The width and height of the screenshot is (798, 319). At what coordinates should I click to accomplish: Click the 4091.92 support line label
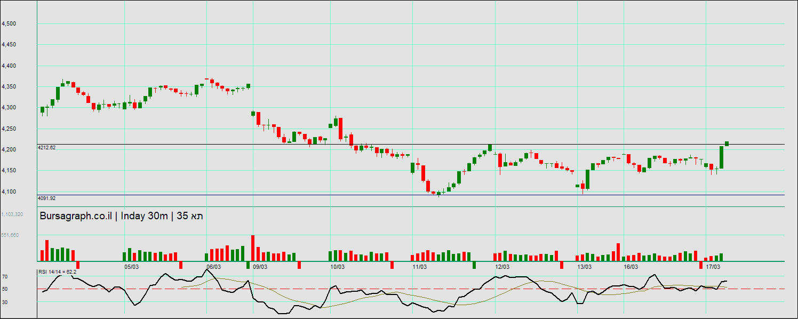[x=46, y=198]
